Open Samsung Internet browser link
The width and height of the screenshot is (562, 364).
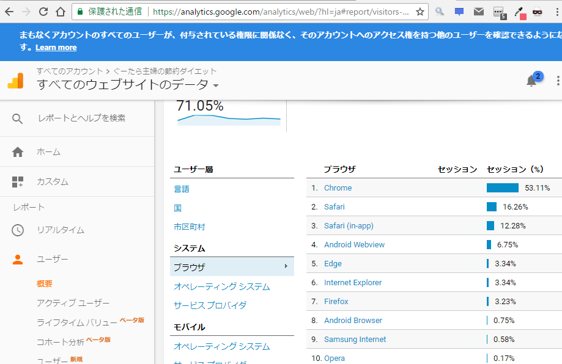(355, 340)
